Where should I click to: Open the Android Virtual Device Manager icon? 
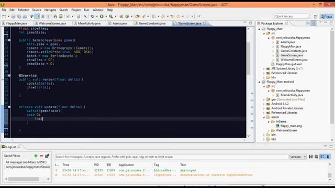tap(61, 16)
